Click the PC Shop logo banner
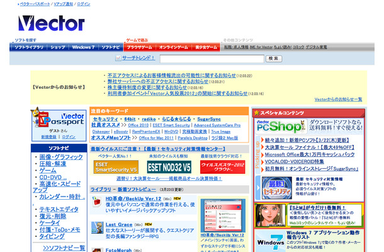The width and height of the screenshot is (384, 252). click(x=281, y=127)
